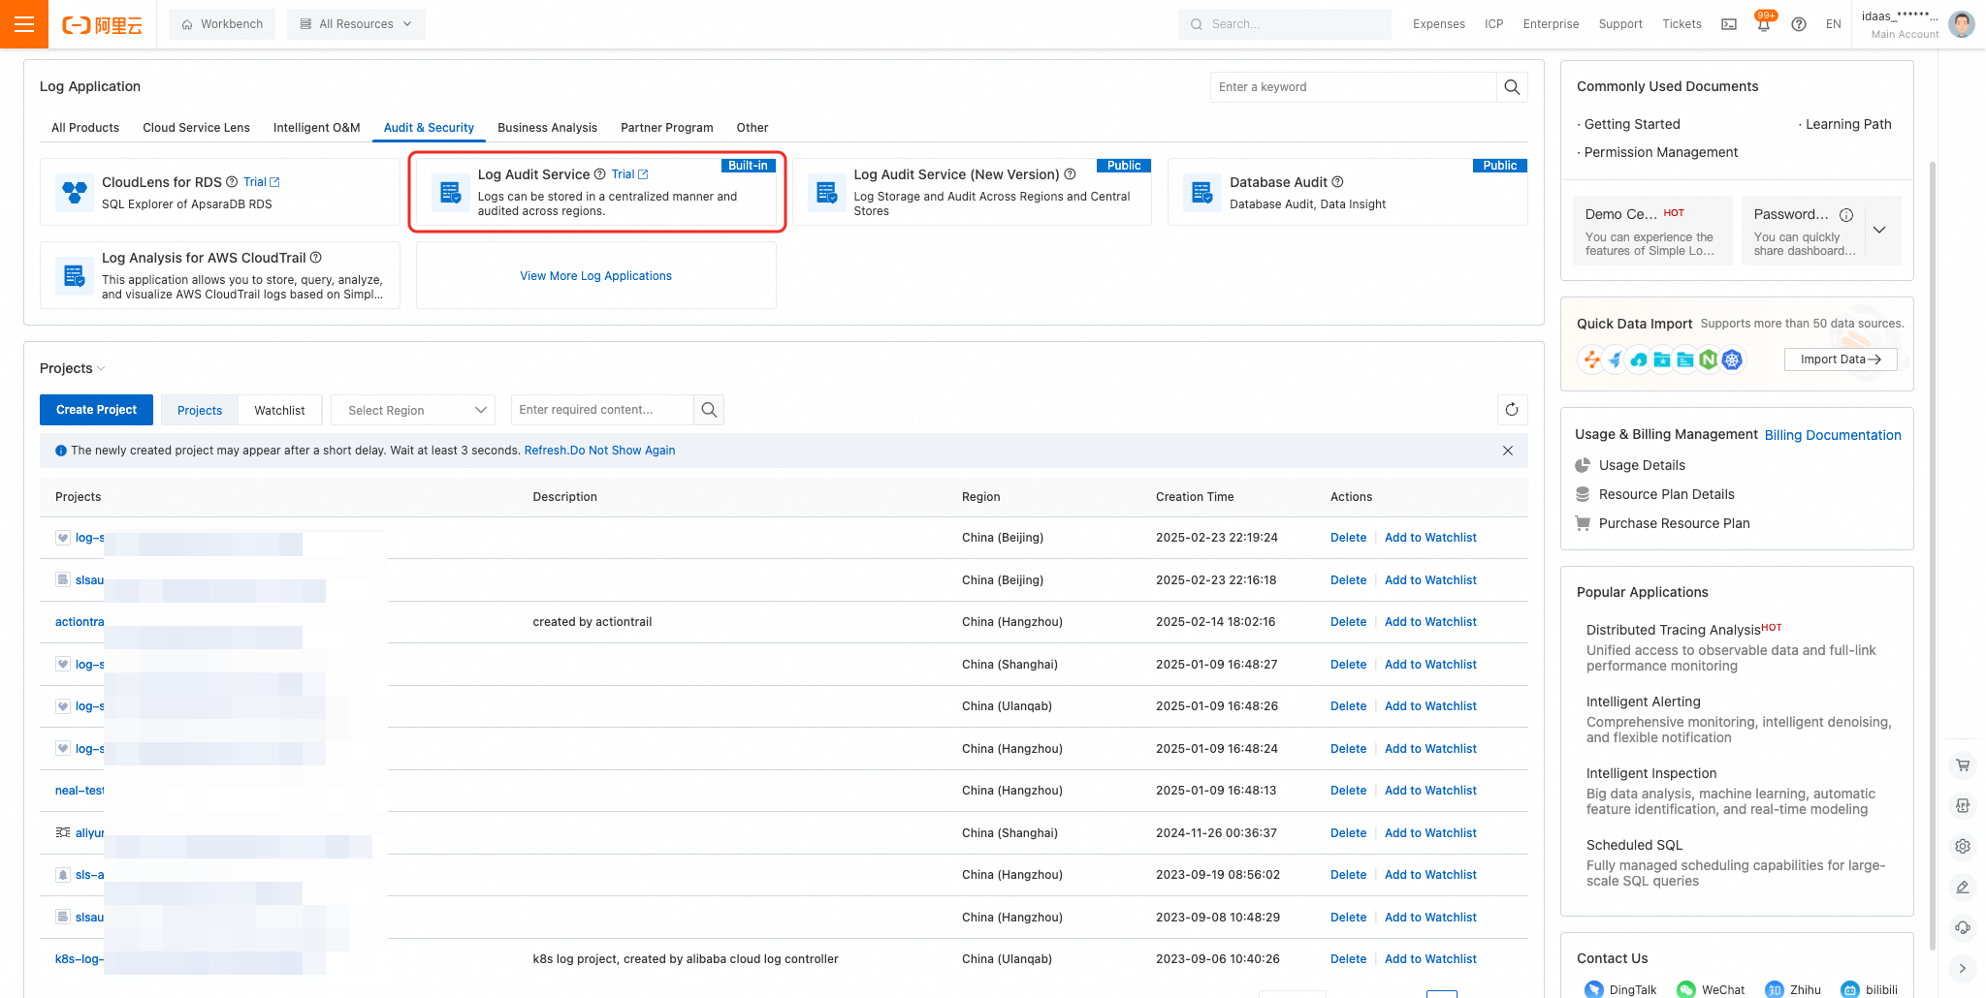Screen dimensions: 1986x998
Task: Click the Zhihu contact icon
Action: (x=1775, y=989)
